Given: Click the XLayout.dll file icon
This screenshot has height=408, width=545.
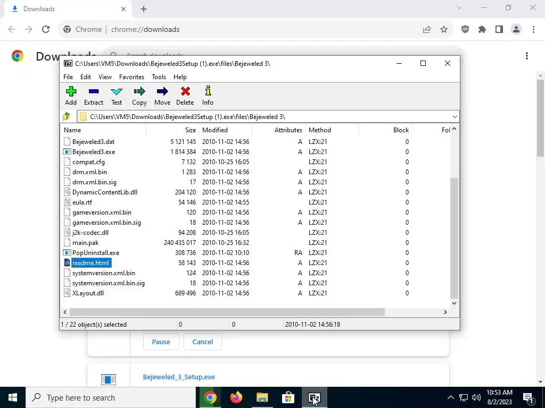Looking at the screenshot, I should [x=67, y=293].
